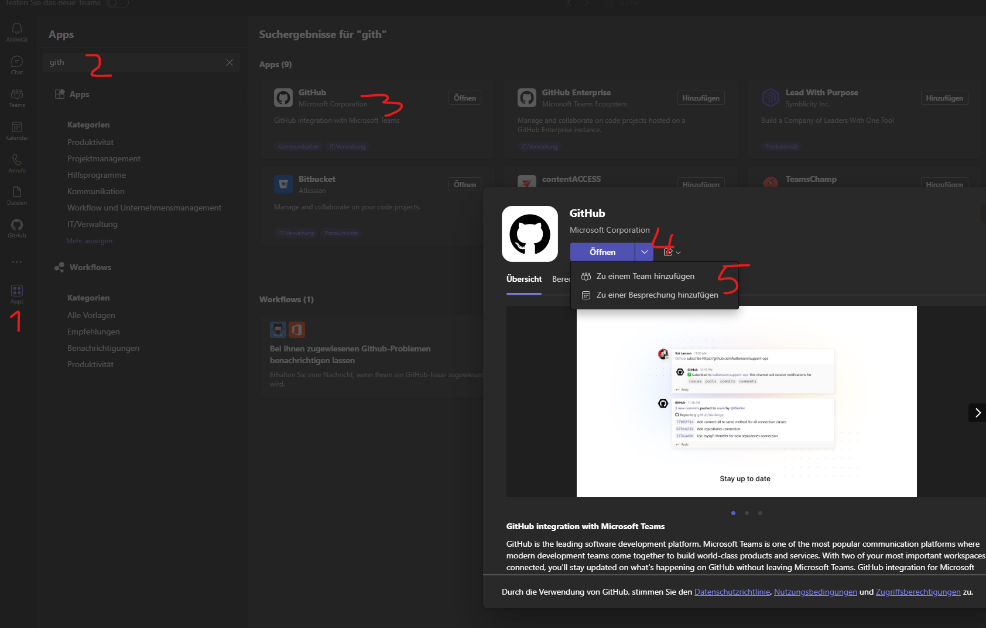The height and width of the screenshot is (628, 986).
Task: Select the Hilfsprogramme category
Action: coord(97,175)
